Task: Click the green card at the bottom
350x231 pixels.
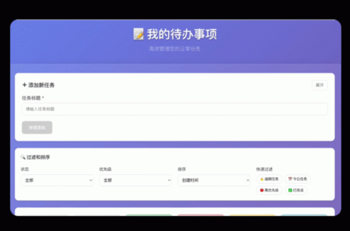Action: click(148, 215)
